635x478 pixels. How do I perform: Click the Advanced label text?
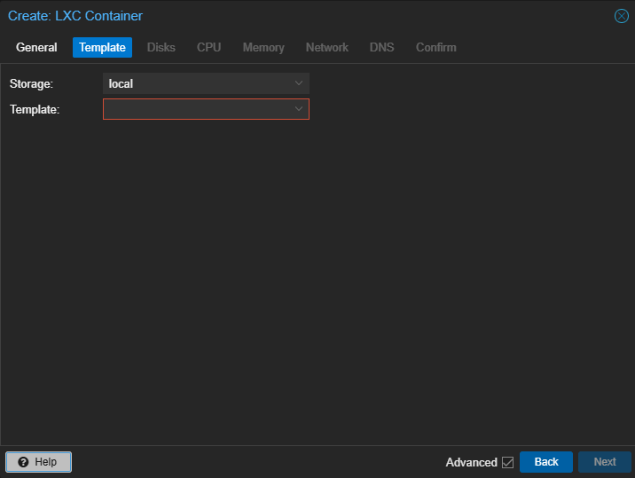[x=472, y=462]
